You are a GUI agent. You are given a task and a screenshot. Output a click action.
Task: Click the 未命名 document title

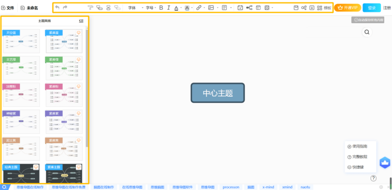pyautogui.click(x=29, y=8)
